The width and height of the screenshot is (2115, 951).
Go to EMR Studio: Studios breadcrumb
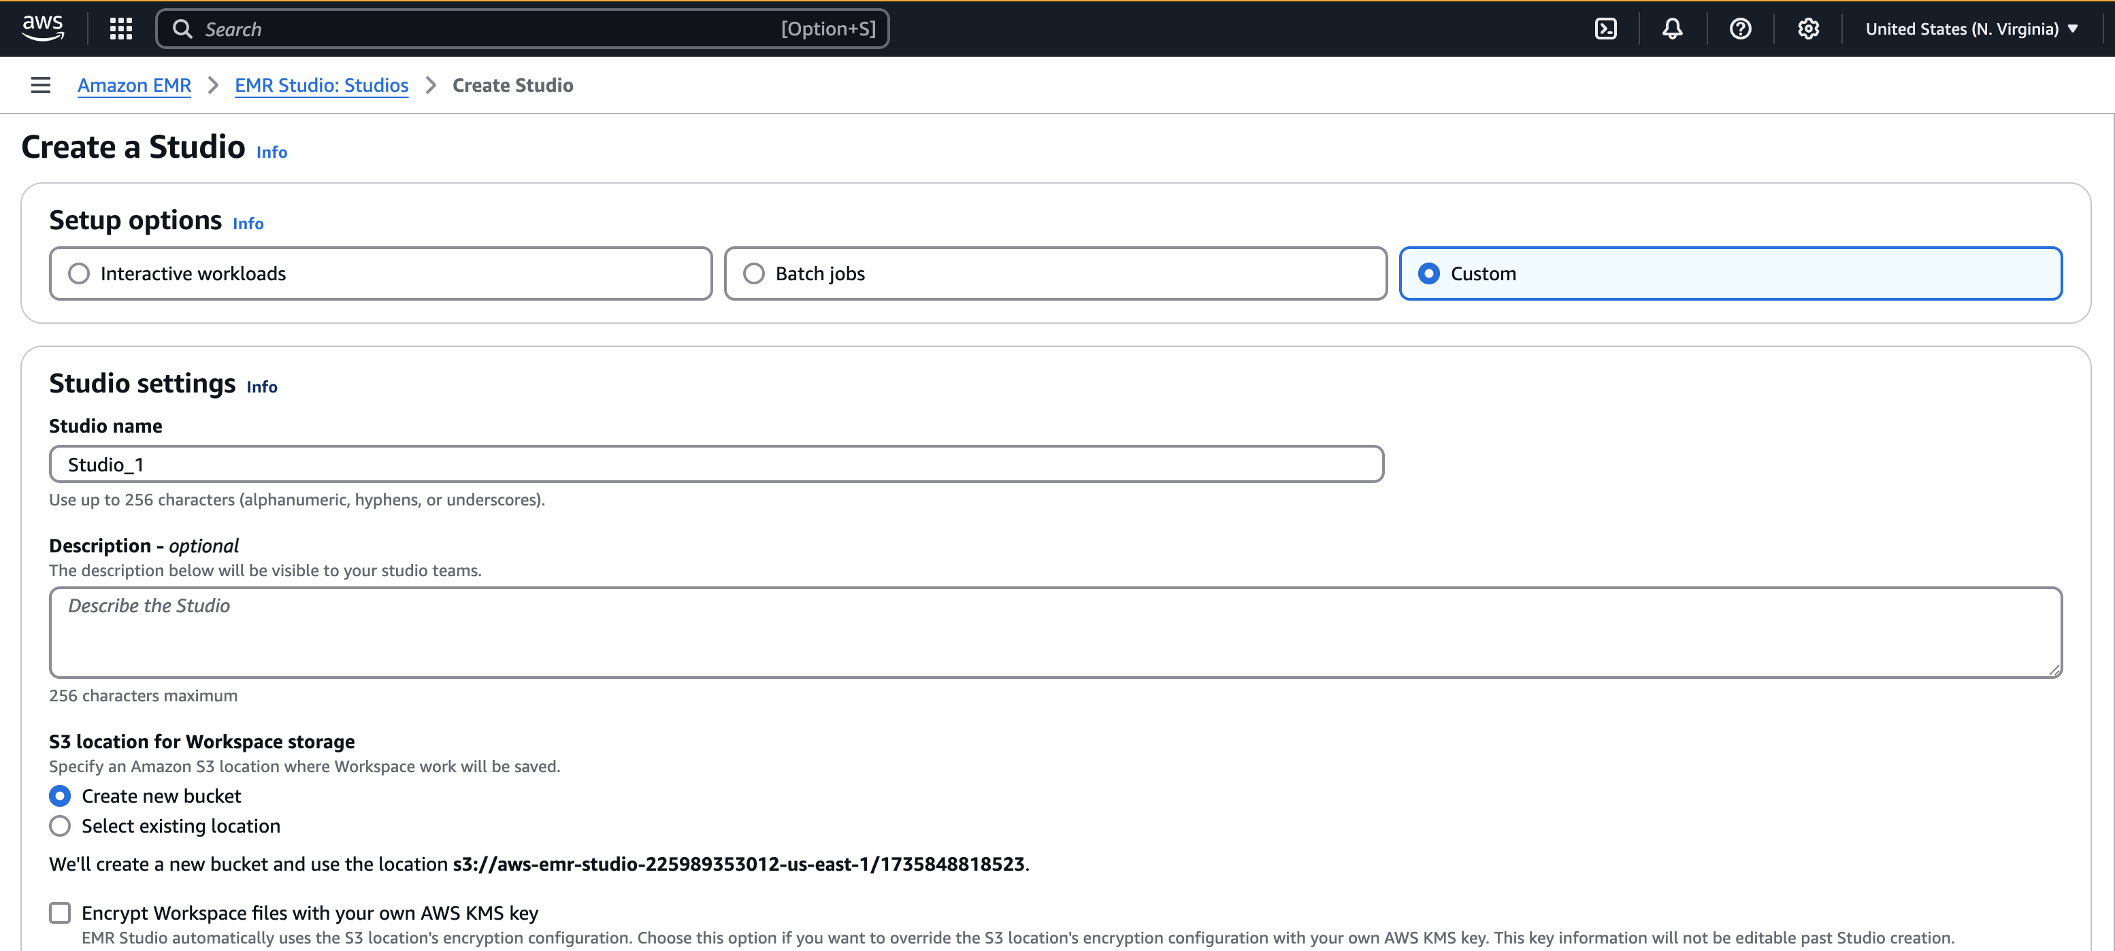click(321, 84)
